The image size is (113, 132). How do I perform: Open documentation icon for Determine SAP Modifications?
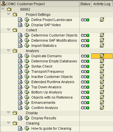pos(20,41)
